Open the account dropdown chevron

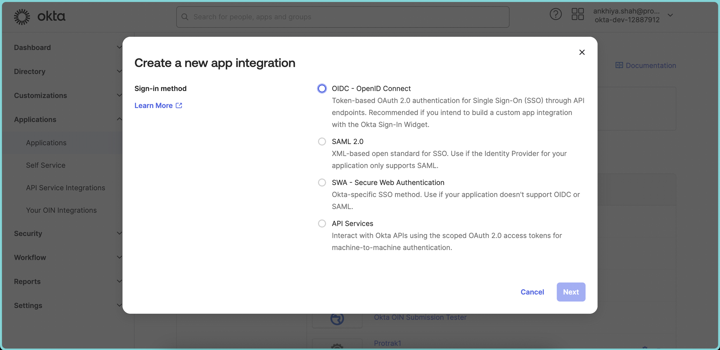670,15
